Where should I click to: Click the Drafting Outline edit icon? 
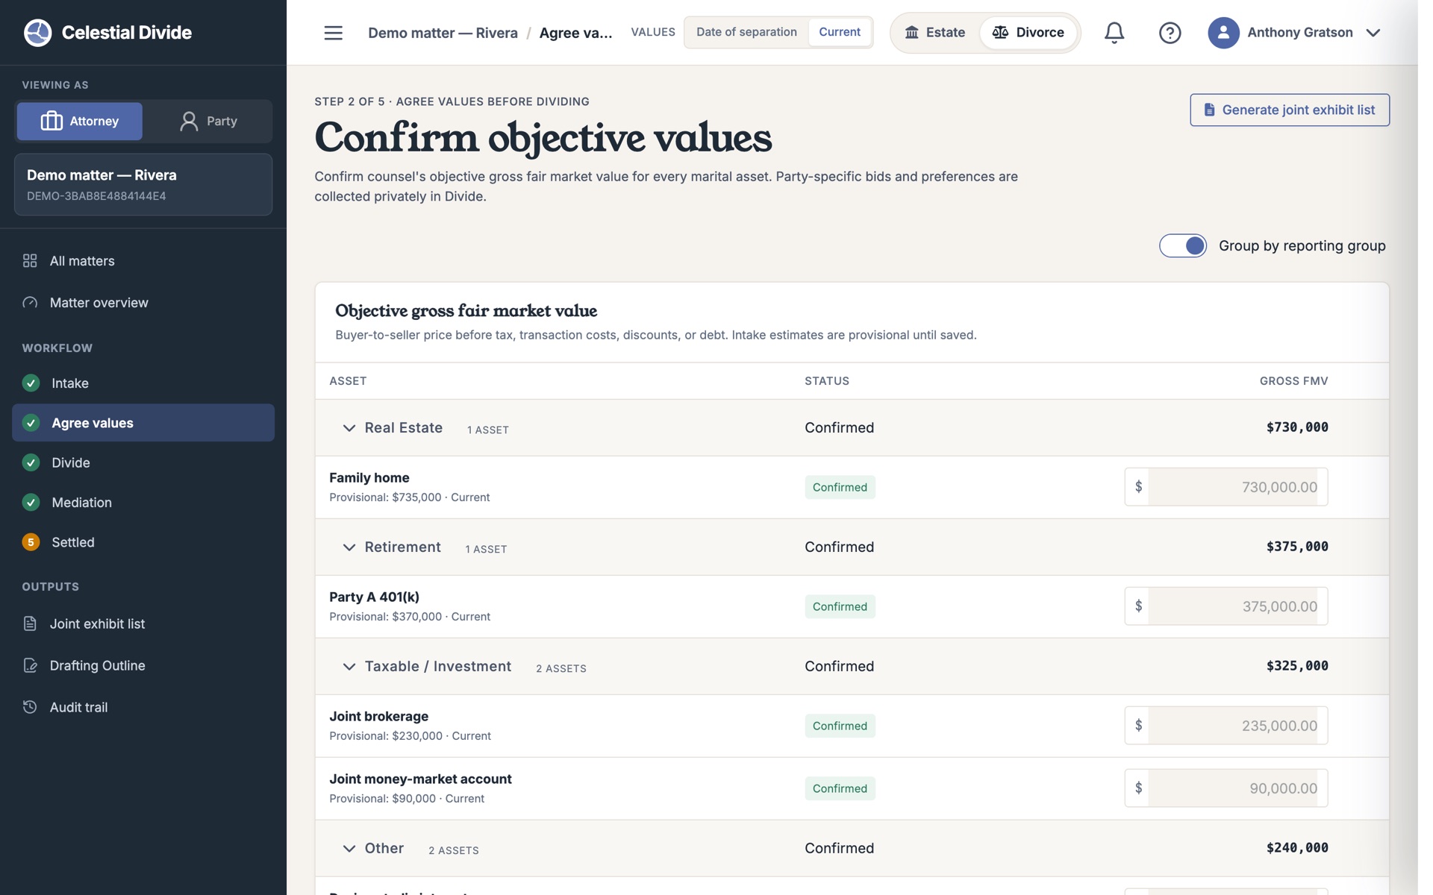(30, 665)
